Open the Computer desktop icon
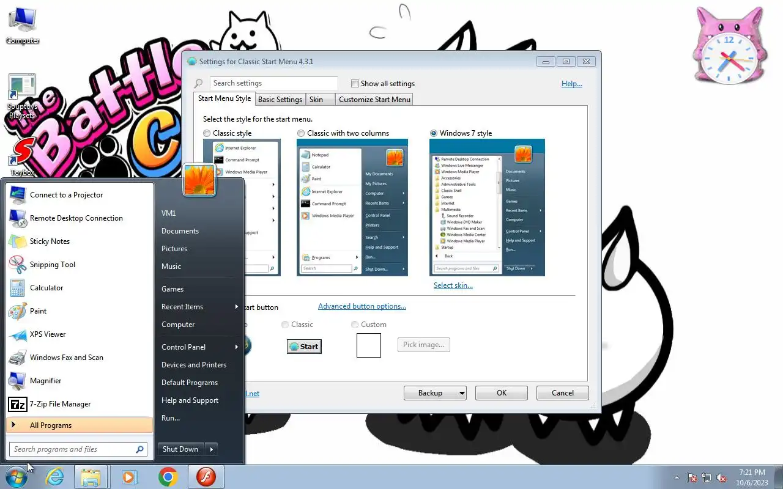 click(23, 26)
